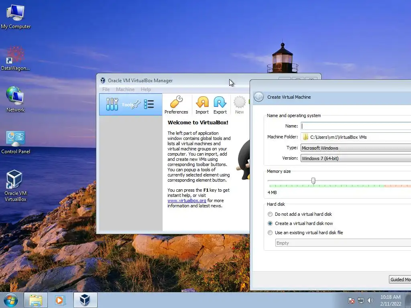The image size is (411, 308).
Task: Click the Import appliance icon
Action: [x=202, y=105]
